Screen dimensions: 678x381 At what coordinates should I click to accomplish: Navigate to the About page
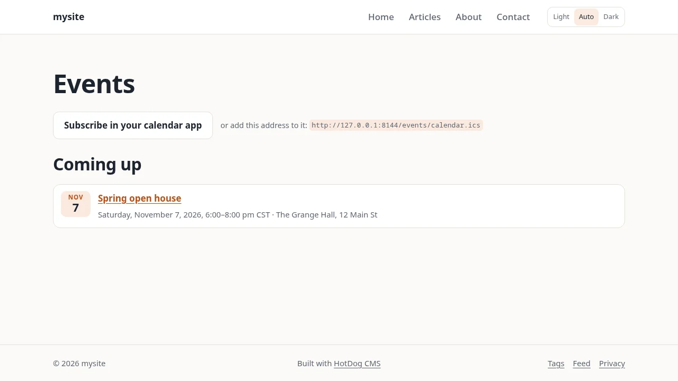click(469, 17)
